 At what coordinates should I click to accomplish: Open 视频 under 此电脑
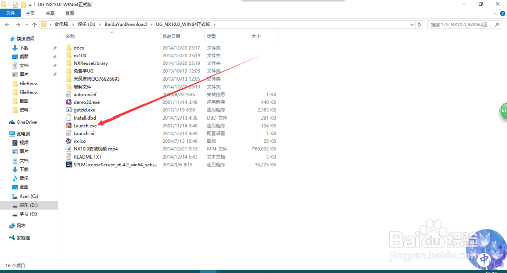[24, 143]
